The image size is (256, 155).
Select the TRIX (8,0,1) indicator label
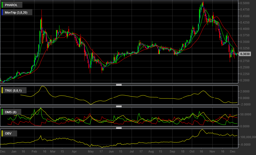[13, 91]
